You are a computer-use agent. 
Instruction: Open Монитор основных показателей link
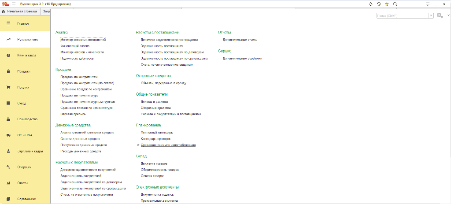click(83, 40)
